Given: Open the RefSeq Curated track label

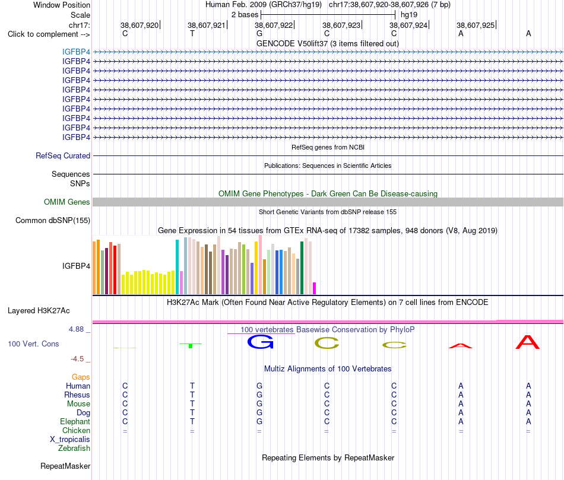Looking at the screenshot, I should (62, 155).
